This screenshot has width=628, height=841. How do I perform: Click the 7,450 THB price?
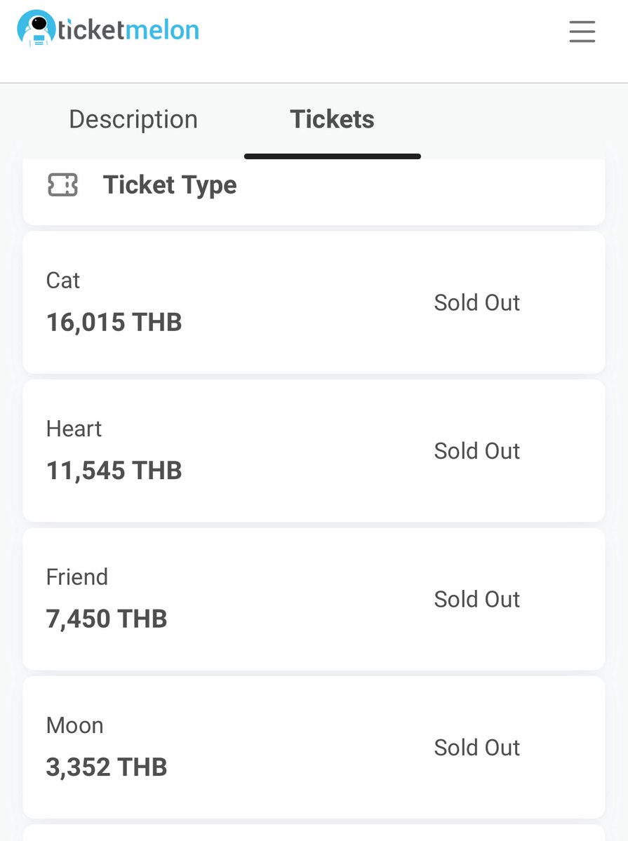click(107, 619)
